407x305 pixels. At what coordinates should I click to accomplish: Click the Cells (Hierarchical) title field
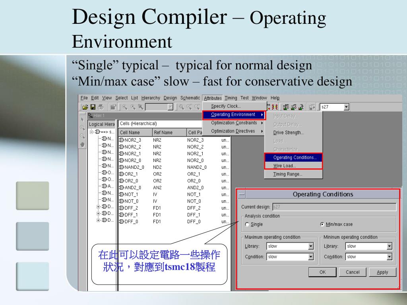(x=161, y=124)
